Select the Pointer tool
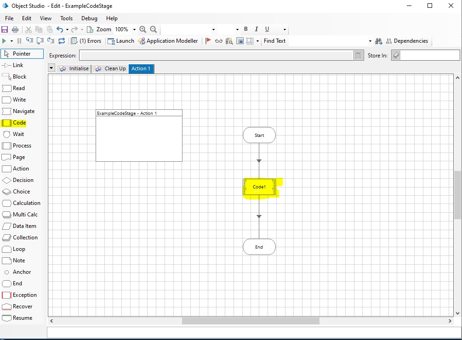The width and height of the screenshot is (462, 340). tap(22, 54)
